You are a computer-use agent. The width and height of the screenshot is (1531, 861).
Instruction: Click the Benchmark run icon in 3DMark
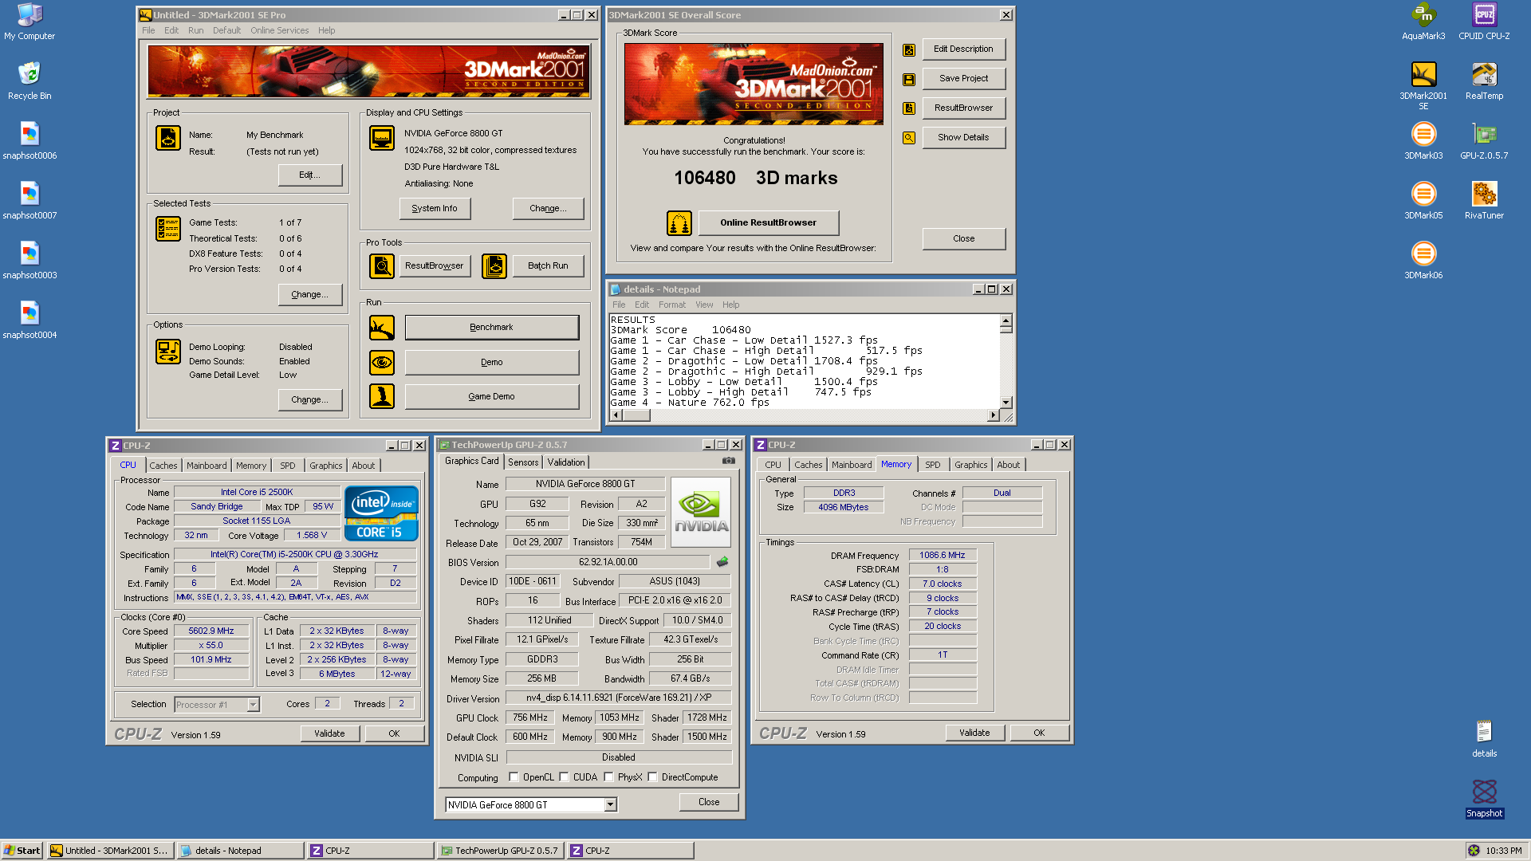382,328
